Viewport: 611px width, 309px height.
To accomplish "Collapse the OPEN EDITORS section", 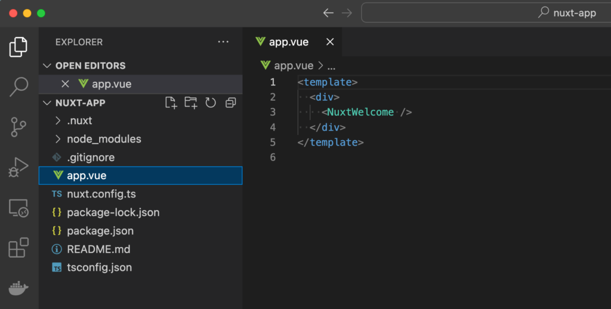I will coord(90,66).
